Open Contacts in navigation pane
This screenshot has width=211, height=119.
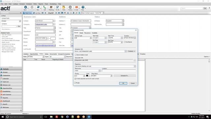(x=11, y=69)
